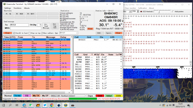Open the Functions menu

point(17,8)
